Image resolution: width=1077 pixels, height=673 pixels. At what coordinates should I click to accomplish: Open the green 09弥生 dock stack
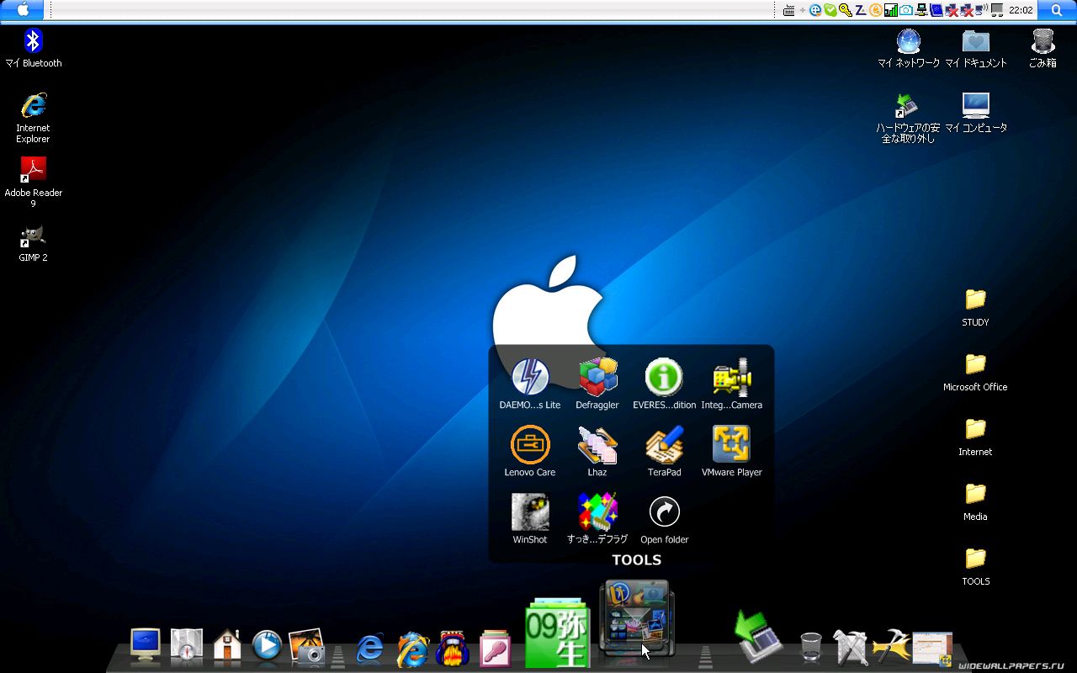(556, 633)
